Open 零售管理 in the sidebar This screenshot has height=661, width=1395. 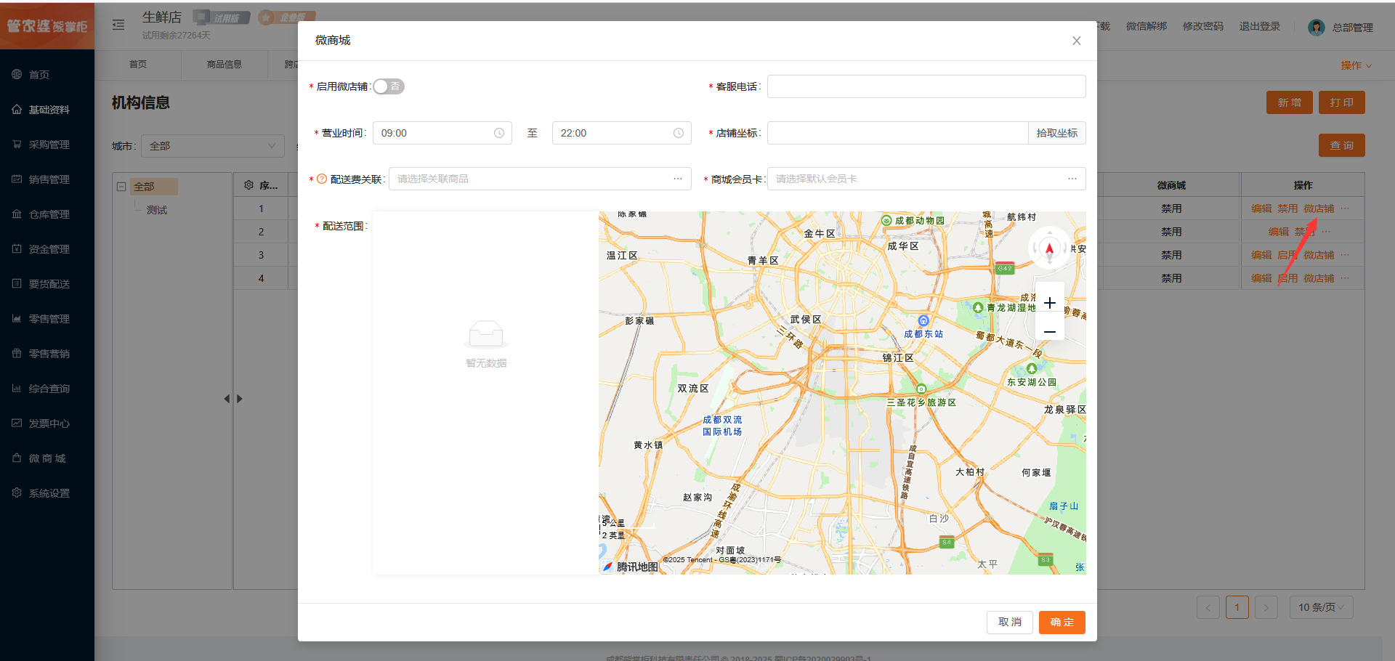click(49, 319)
